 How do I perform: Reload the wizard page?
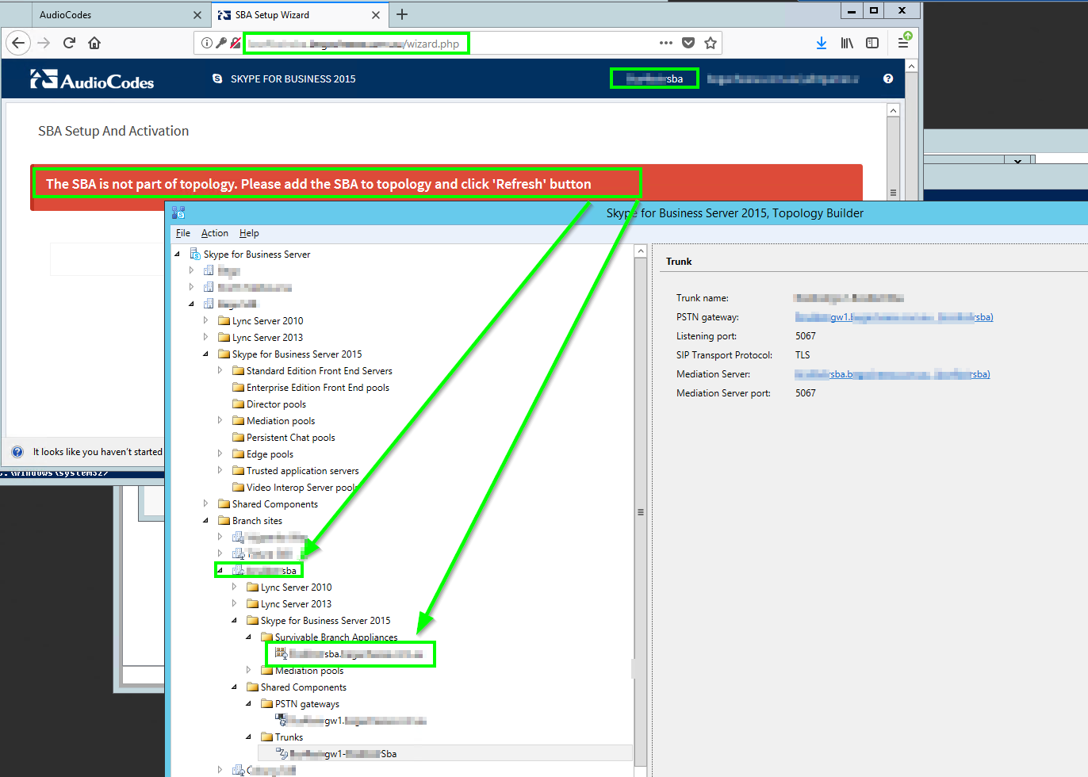pyautogui.click(x=69, y=43)
